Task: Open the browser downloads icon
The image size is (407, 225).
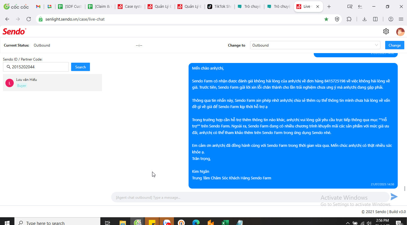Action: pos(365,19)
